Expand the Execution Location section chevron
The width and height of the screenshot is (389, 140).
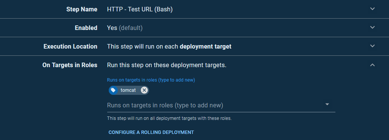[372, 46]
